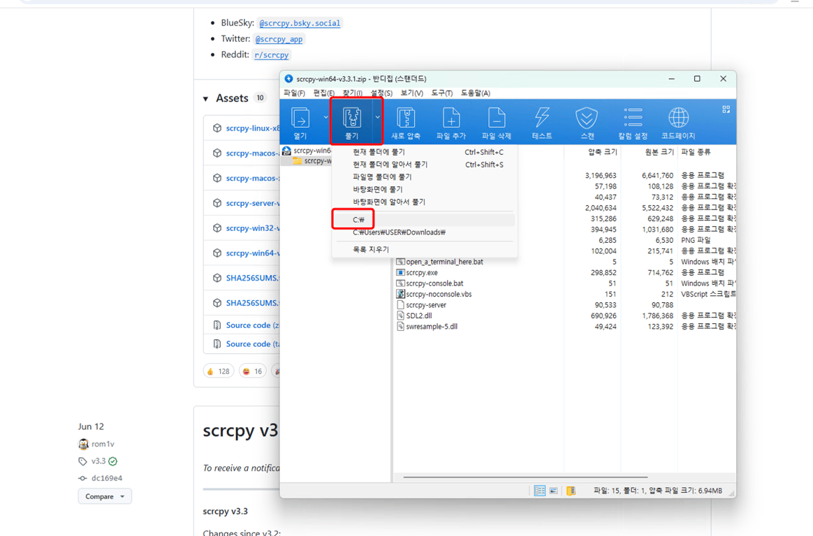Sort by 압축 크기 column header

(x=603, y=152)
